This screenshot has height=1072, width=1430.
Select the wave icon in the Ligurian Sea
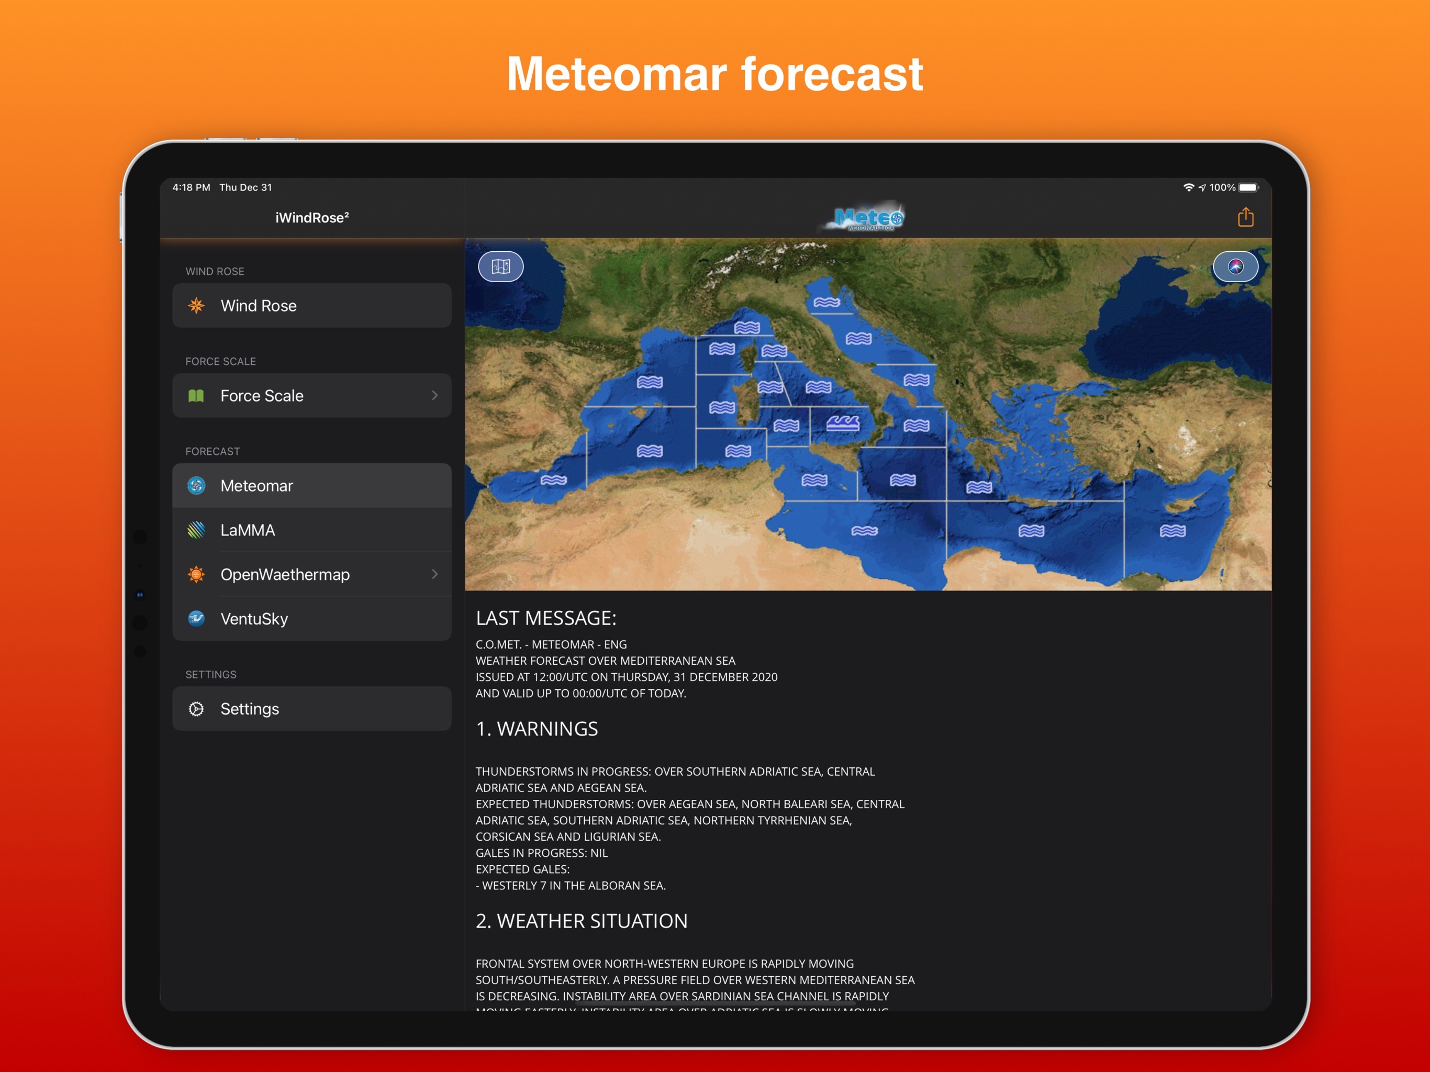(747, 328)
